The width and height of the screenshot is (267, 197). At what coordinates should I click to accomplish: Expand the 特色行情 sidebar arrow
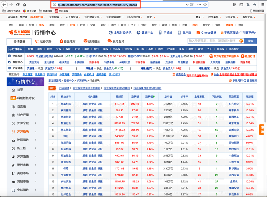36,115
